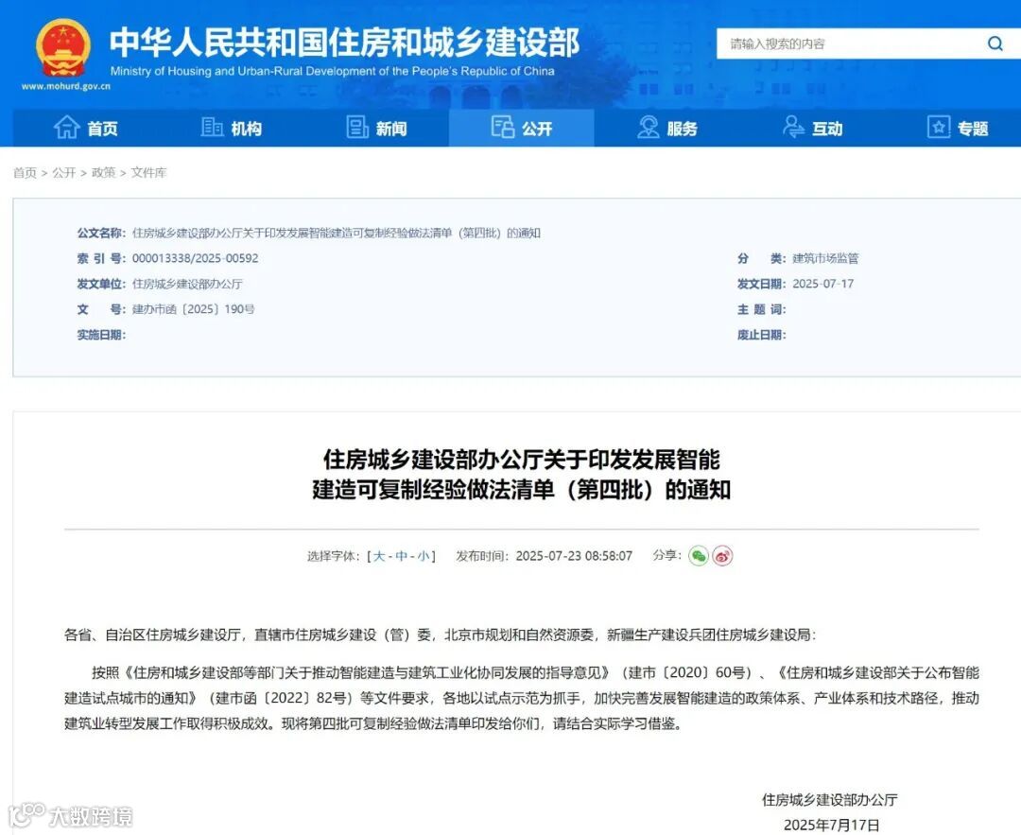
Task: Click the national emblem logo
Action: click(x=63, y=47)
